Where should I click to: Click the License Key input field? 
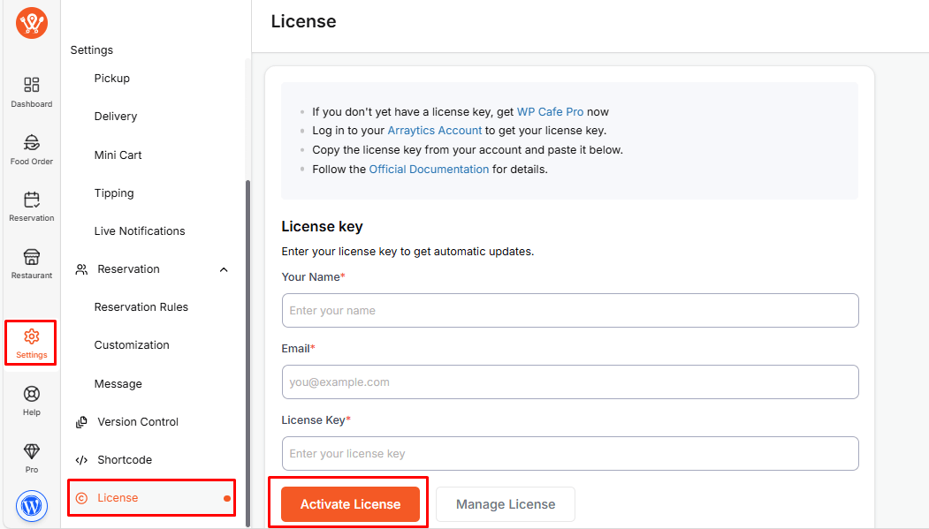pyautogui.click(x=570, y=454)
